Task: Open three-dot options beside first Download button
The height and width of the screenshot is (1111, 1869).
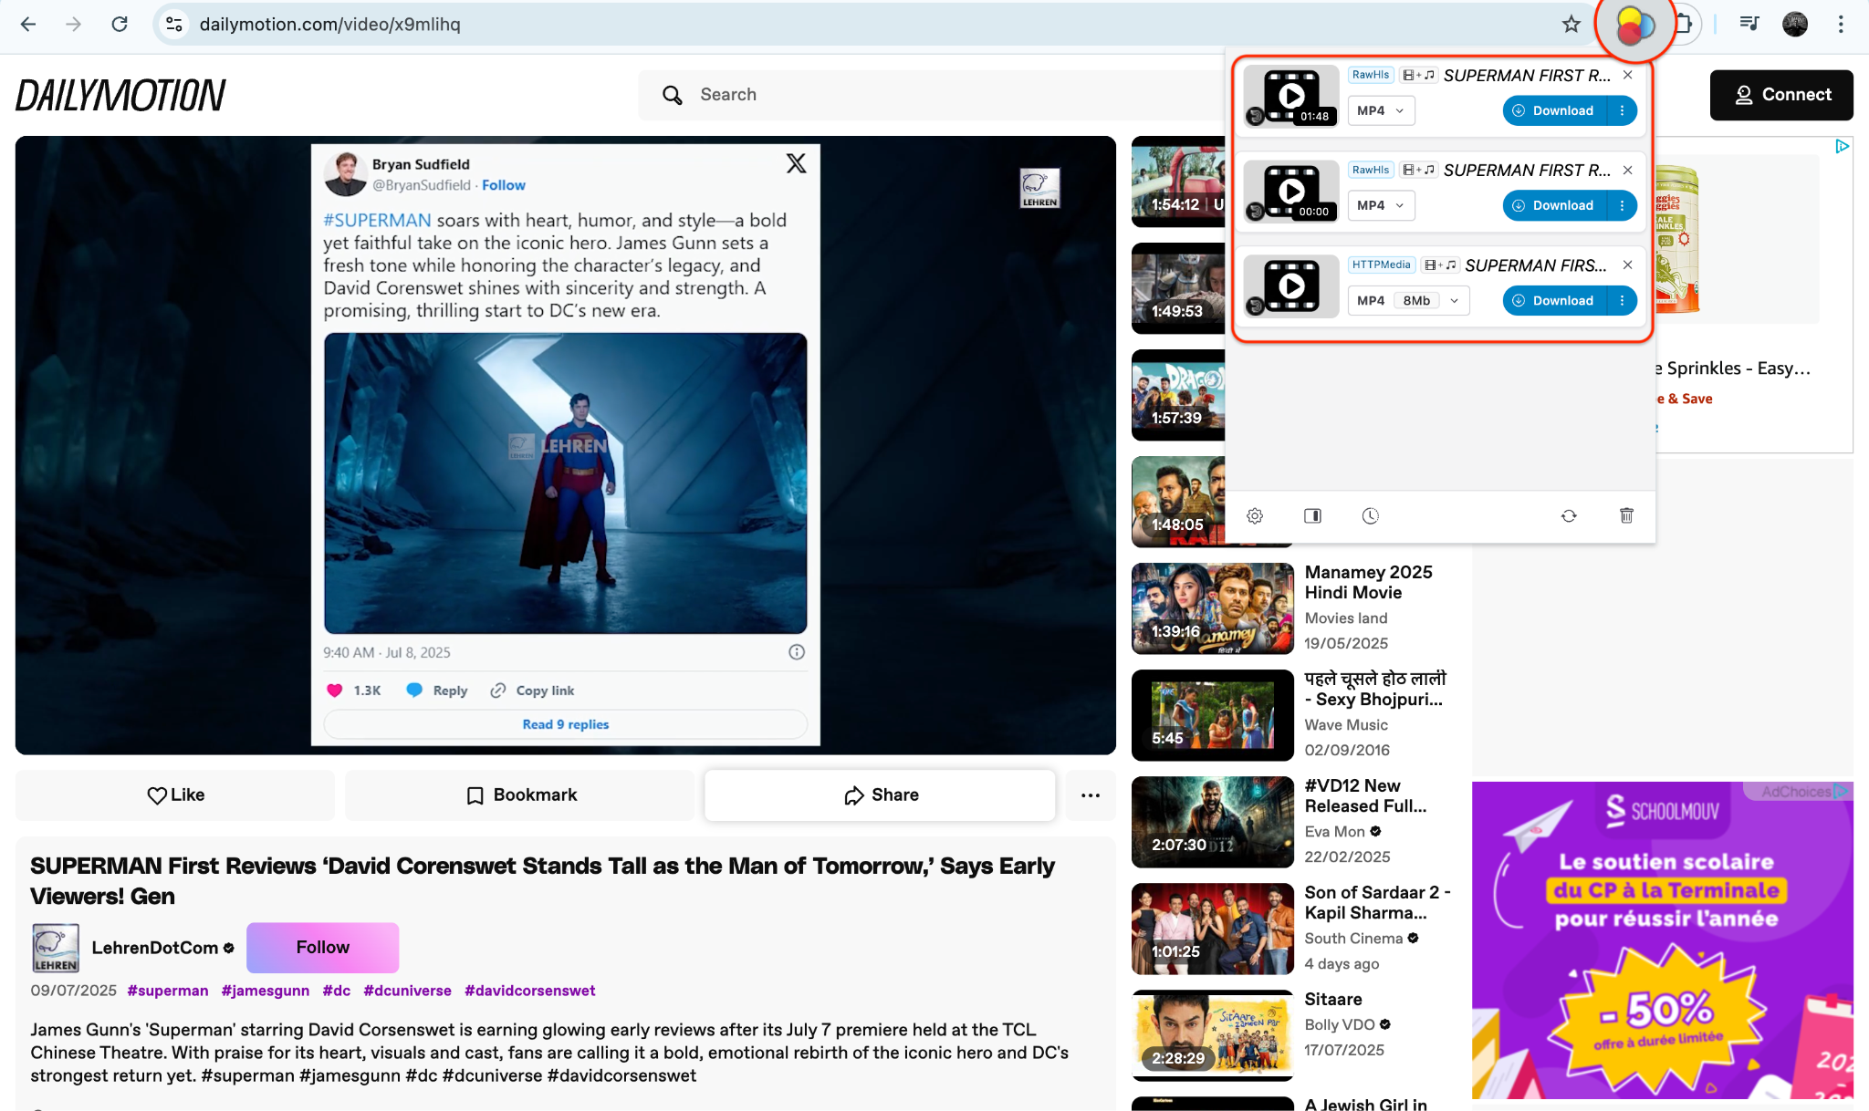Action: 1622,110
